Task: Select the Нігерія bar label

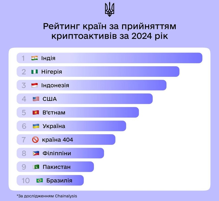Action: pos(52,72)
